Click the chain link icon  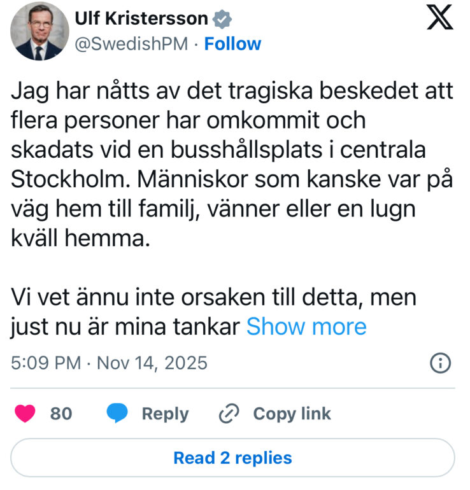[228, 414]
